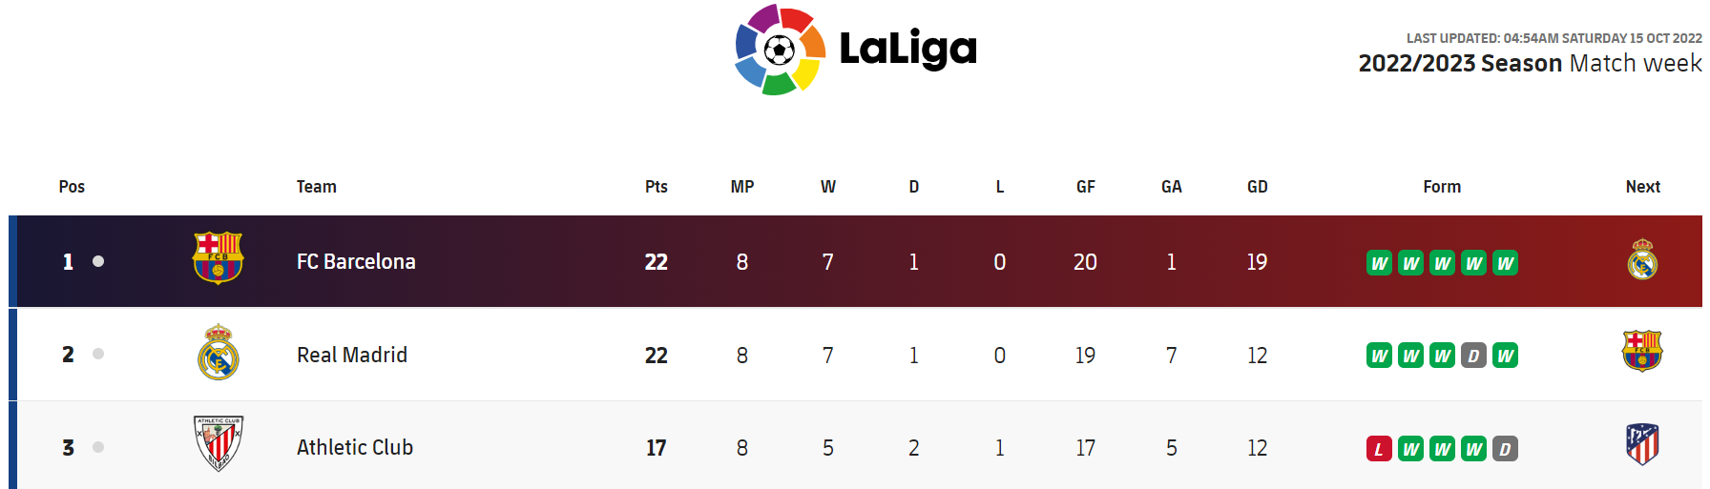The height and width of the screenshot is (489, 1710).
Task: Click Barcelona's first green win form badge
Action: (1379, 263)
